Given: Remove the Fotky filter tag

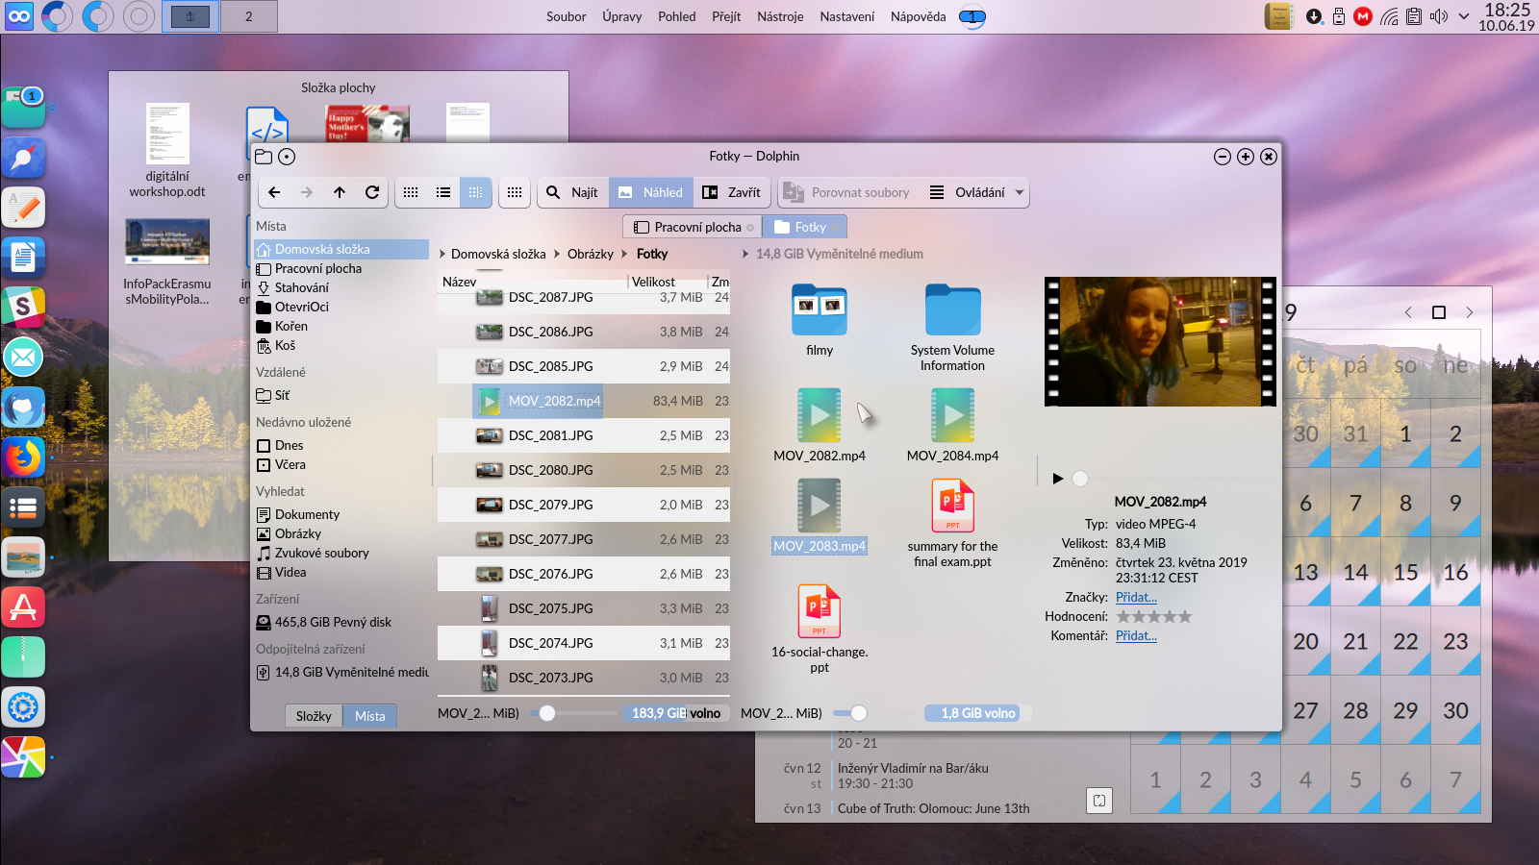Looking at the screenshot, I should [834, 227].
